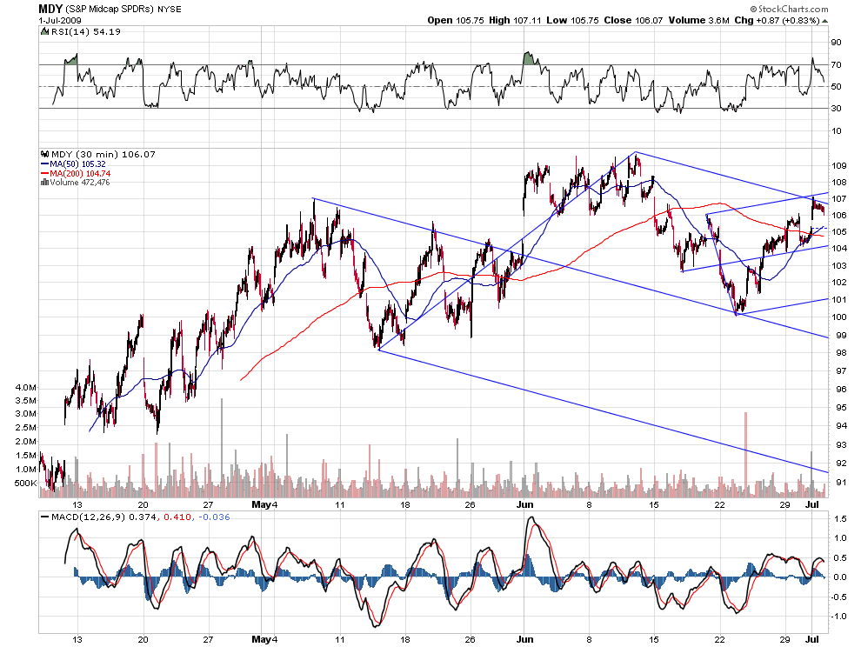The image size is (861, 647).
Task: Click the red MA(200) line swatch
Action: [x=44, y=174]
